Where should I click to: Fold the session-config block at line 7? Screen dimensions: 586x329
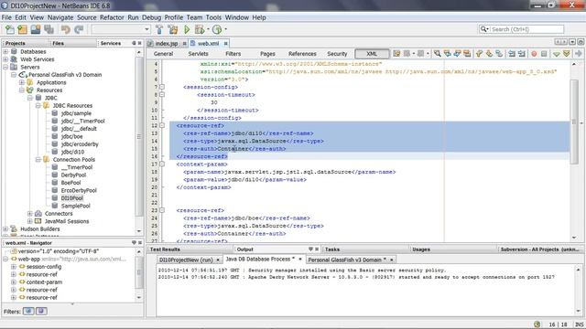tap(162, 87)
